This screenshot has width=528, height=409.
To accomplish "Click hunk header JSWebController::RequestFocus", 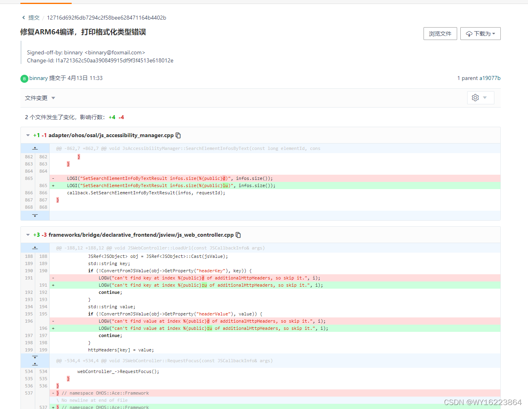I will [x=165, y=361].
